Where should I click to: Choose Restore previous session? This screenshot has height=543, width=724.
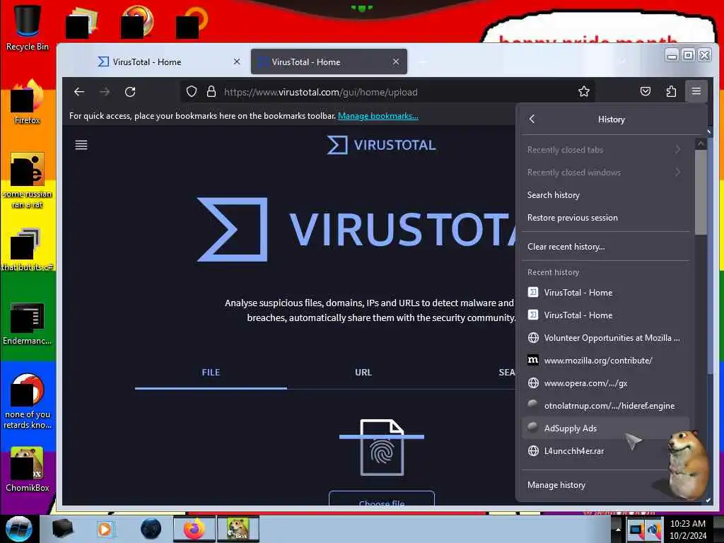(605, 218)
